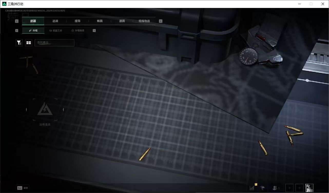Click the 三角洲行动 app icon in title bar
Image resolution: width=329 pixels, height=193 pixels.
point(4,4)
